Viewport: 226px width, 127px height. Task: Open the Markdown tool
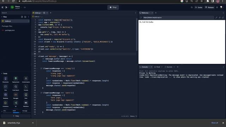(26, 104)
